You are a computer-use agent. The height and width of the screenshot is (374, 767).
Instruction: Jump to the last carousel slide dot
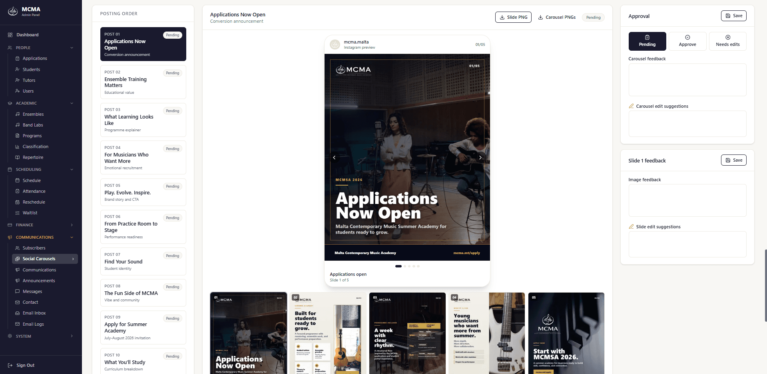coord(418,266)
